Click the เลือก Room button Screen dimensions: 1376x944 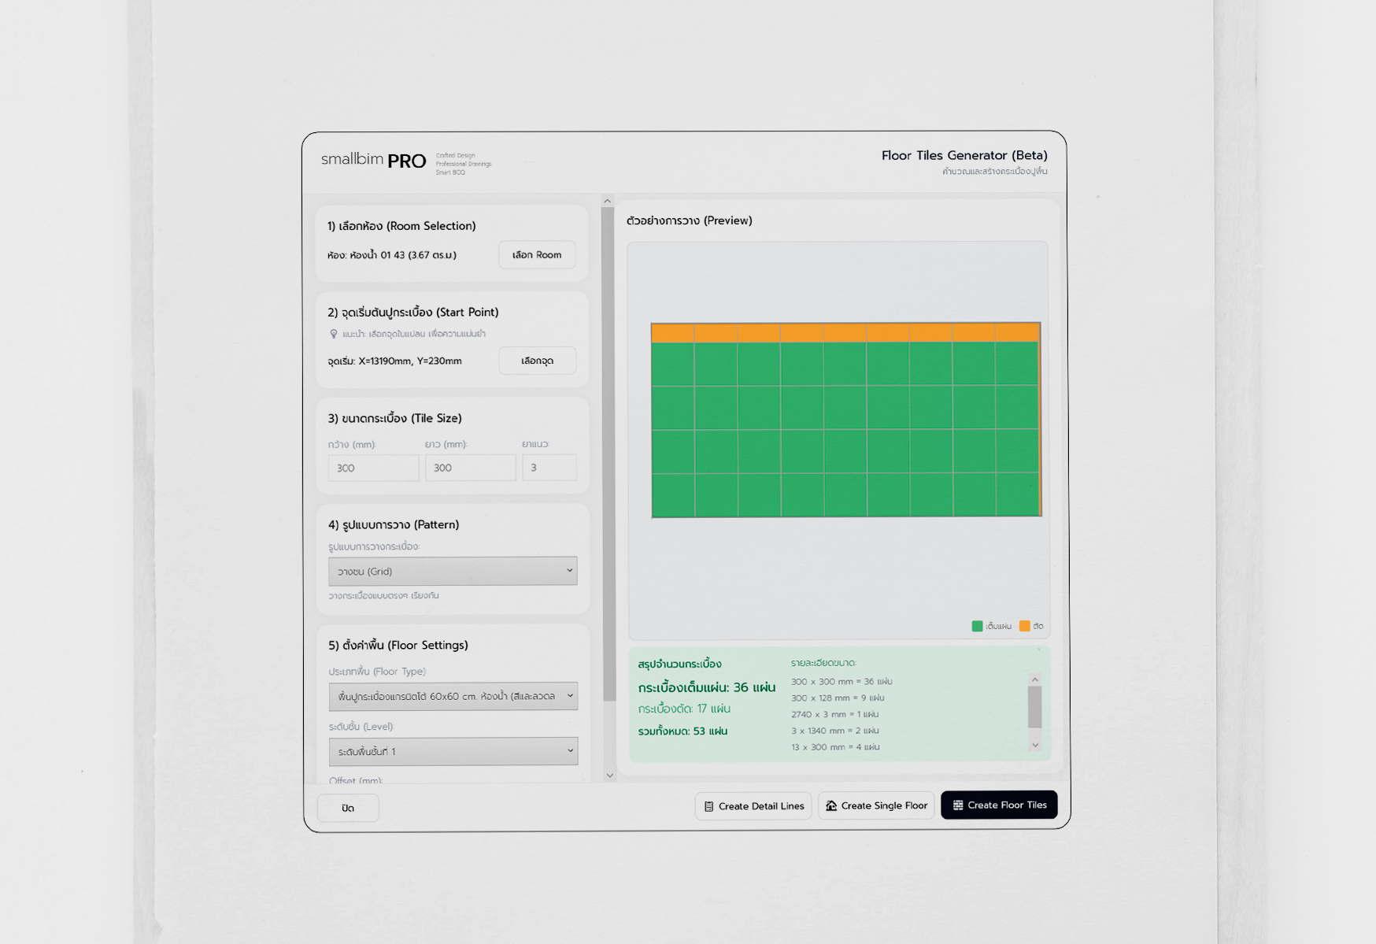click(x=537, y=255)
